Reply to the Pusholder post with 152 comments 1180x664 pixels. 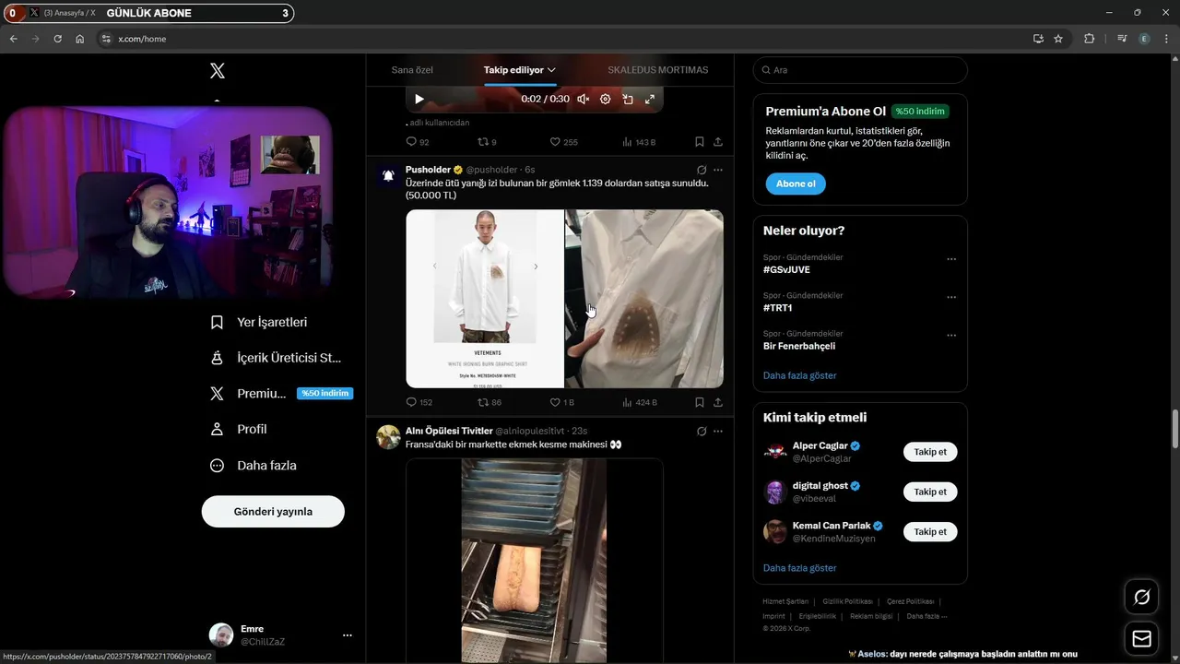pos(419,402)
